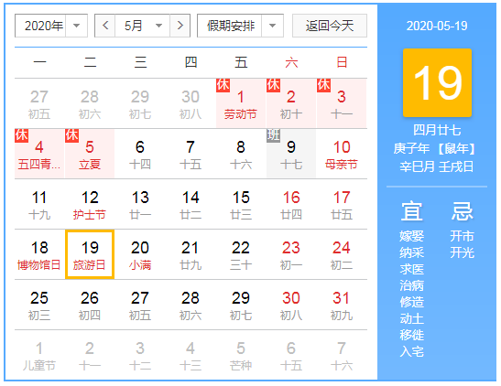The image size is (501, 386).
Task: Click the 四月廿七 lunar date text
Action: [x=437, y=130]
